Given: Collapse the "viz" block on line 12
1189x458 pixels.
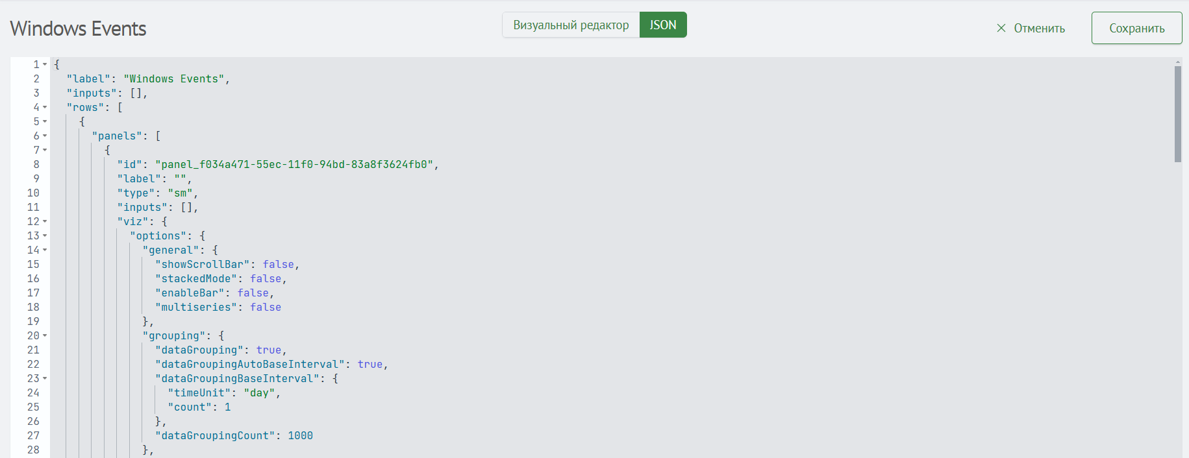Looking at the screenshot, I should pos(45,221).
